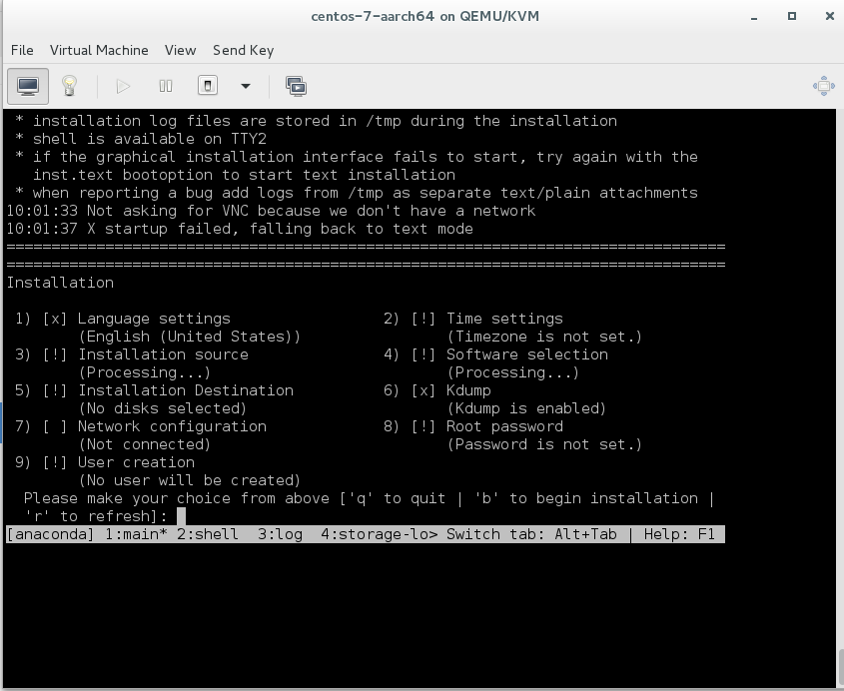844x691 pixels.
Task: Click the 'Network configuration' entry
Action: point(172,426)
